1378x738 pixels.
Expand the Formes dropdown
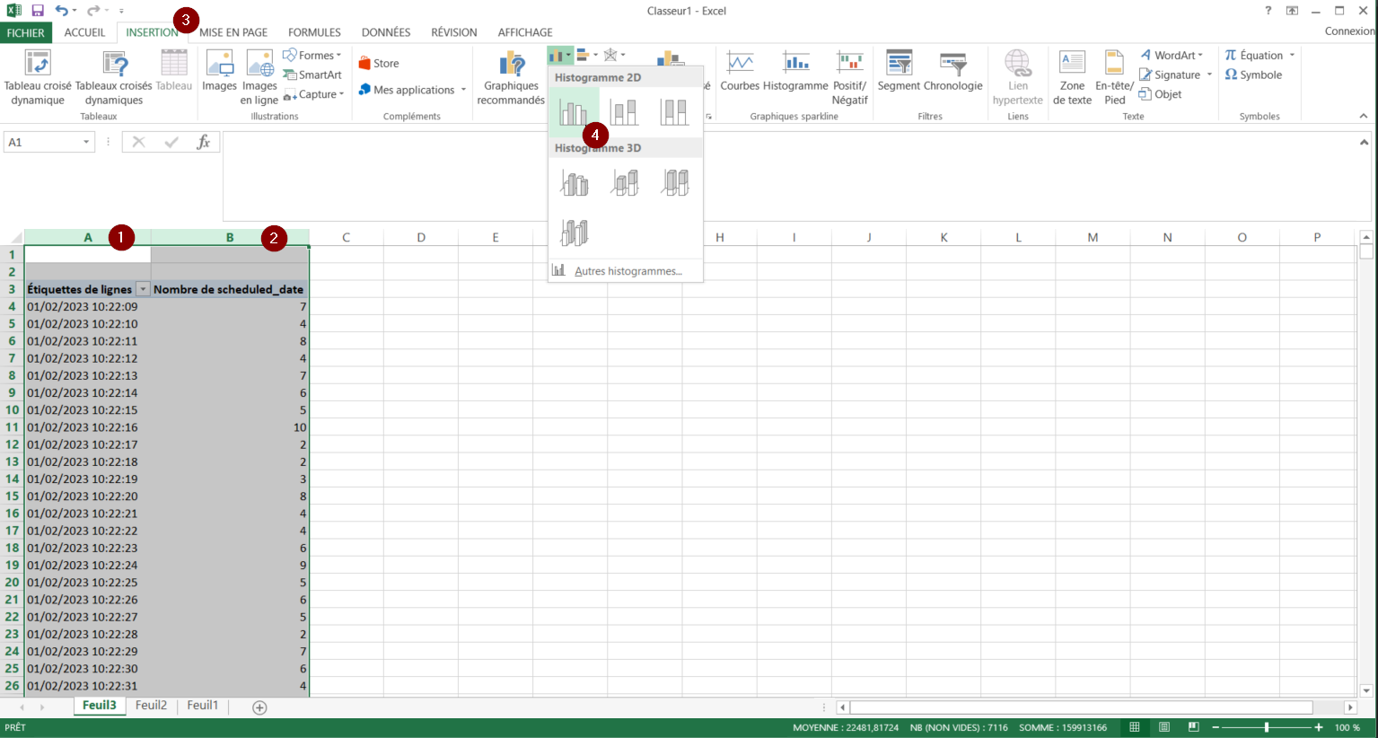click(x=312, y=56)
